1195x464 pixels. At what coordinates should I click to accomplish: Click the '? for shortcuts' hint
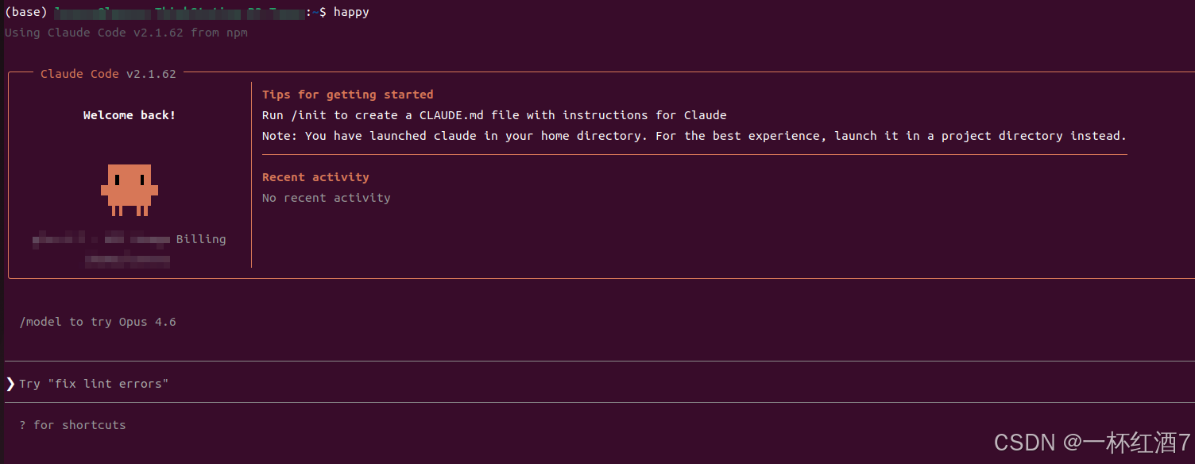click(x=73, y=425)
